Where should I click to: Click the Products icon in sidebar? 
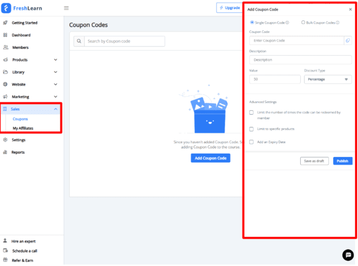tap(6, 59)
